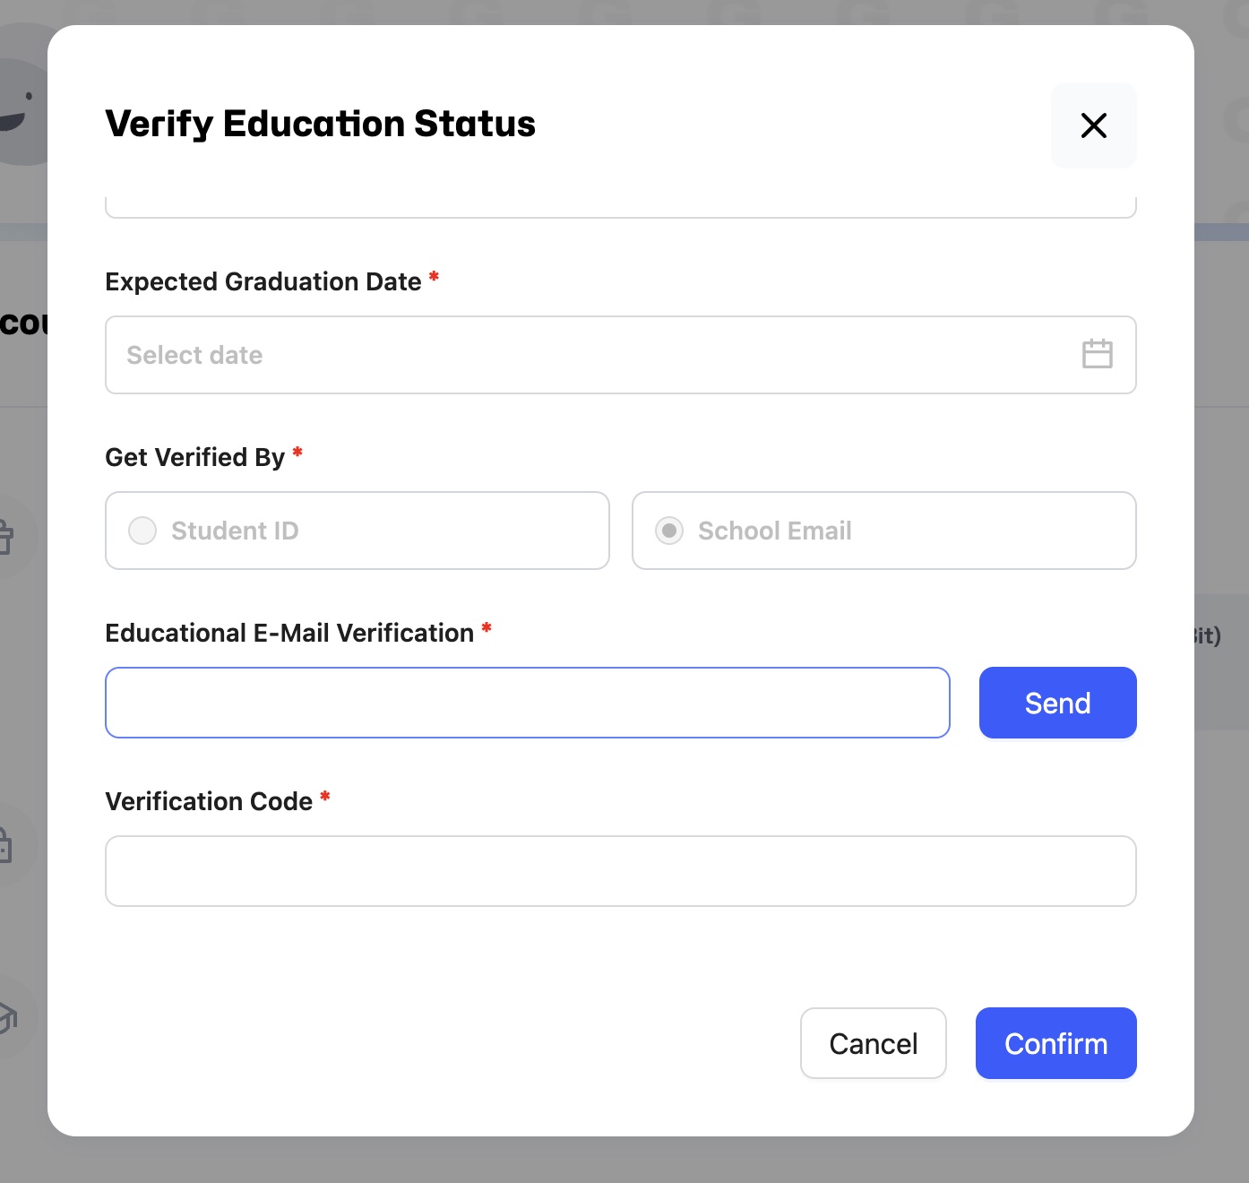
Task: Click the Get Verified By label
Action: point(194,457)
